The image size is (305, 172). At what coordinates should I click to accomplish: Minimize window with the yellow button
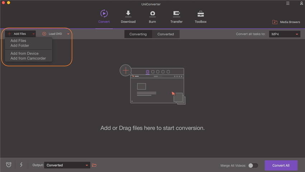coord(9,3)
